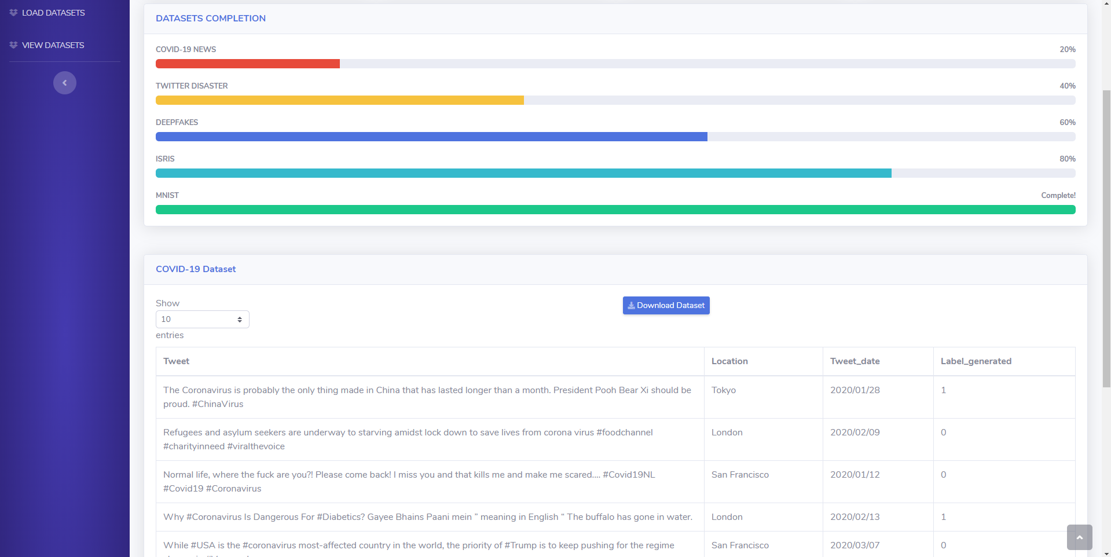Click the 60% completion value
Image resolution: width=1111 pixels, height=557 pixels.
pos(1068,123)
